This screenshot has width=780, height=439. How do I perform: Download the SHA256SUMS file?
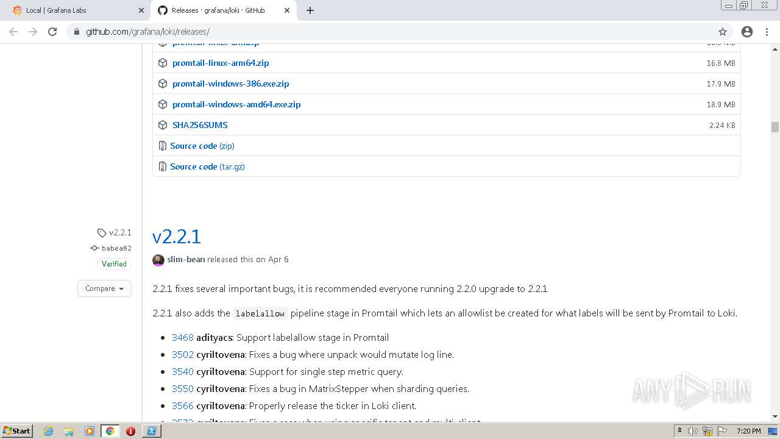tap(200, 125)
